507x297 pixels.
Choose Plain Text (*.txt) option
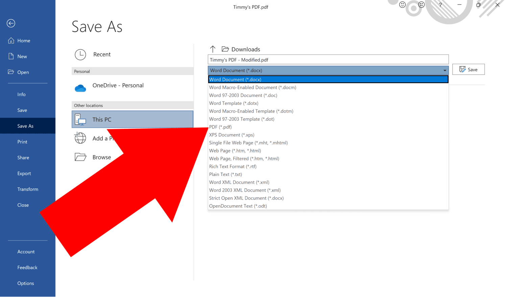225,174
